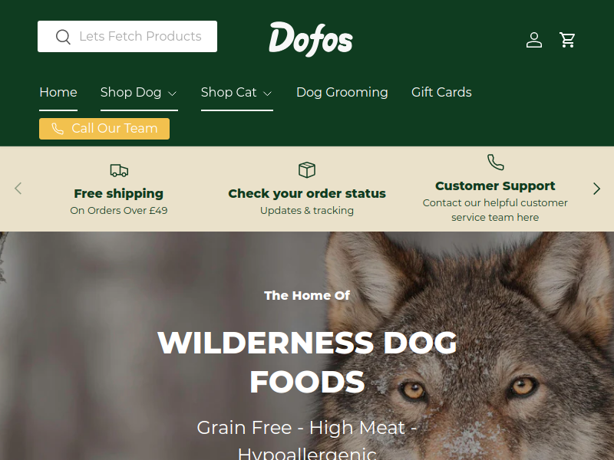Click the customer support phone icon
Screen dimensions: 614x460
495,162
